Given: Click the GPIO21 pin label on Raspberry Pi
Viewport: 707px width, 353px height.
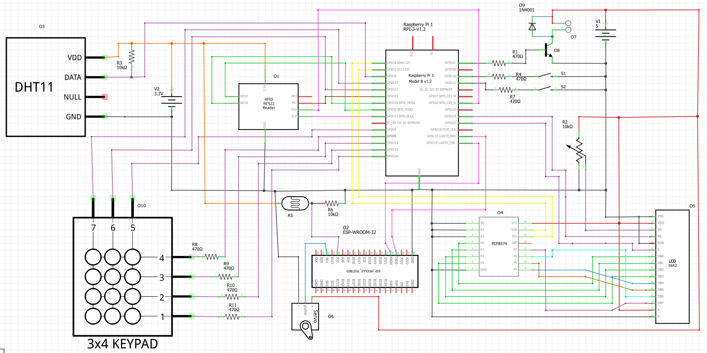Looking at the screenshot, I should point(450,63).
